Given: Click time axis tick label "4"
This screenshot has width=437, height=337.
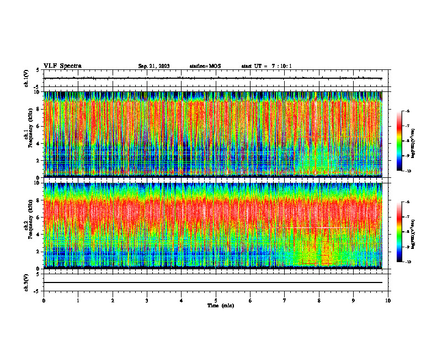Looking at the screenshot, I should (x=182, y=301).
